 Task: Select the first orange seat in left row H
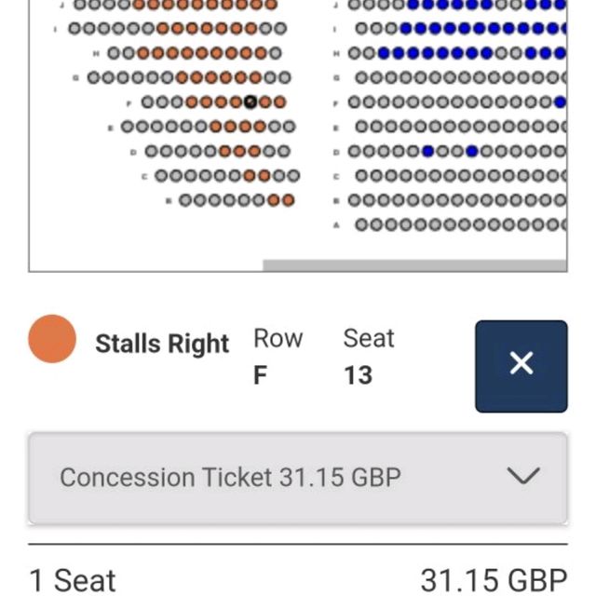(142, 53)
